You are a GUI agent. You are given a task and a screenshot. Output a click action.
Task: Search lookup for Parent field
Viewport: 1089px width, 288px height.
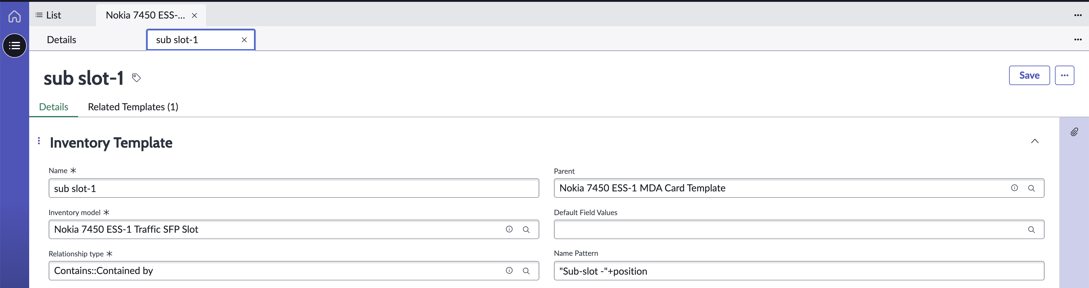click(x=1031, y=188)
